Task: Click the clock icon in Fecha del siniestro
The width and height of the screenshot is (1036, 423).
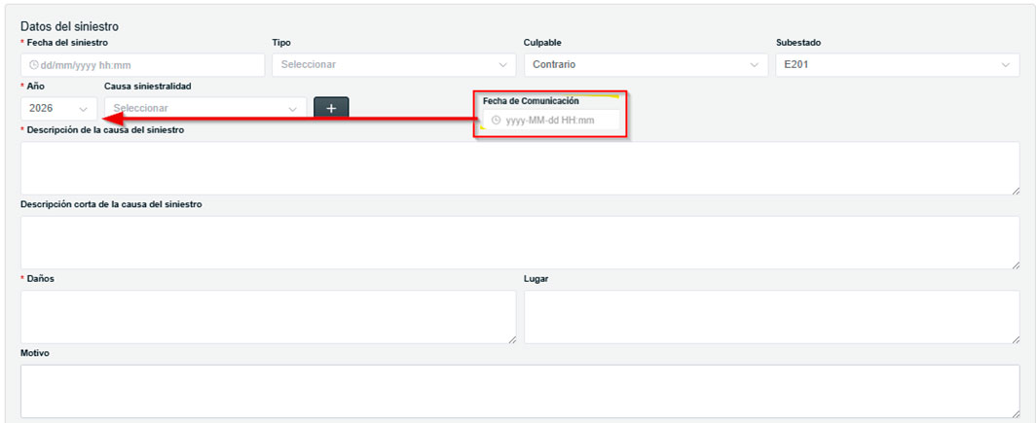Action: (x=34, y=65)
